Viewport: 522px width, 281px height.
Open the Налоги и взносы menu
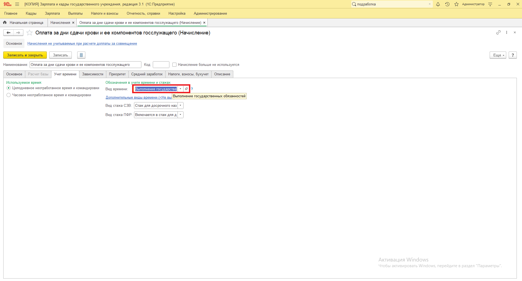pos(105,13)
